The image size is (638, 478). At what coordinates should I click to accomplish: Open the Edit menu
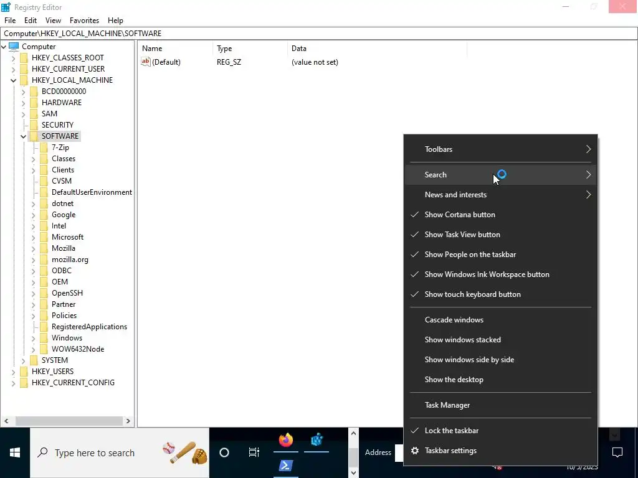point(31,21)
